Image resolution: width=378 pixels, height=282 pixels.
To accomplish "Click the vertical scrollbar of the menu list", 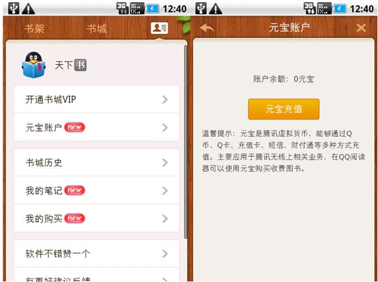I will [186, 142].
